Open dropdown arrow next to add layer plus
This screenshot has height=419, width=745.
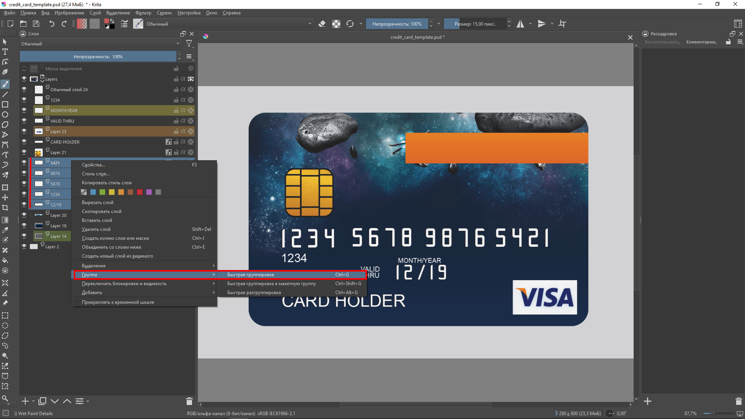click(33, 401)
